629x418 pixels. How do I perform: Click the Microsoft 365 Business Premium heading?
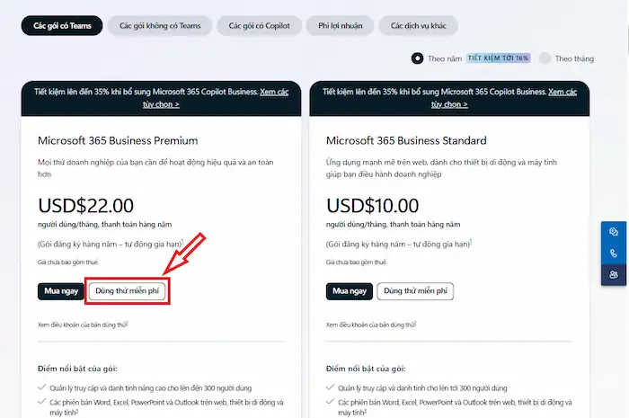(x=118, y=140)
